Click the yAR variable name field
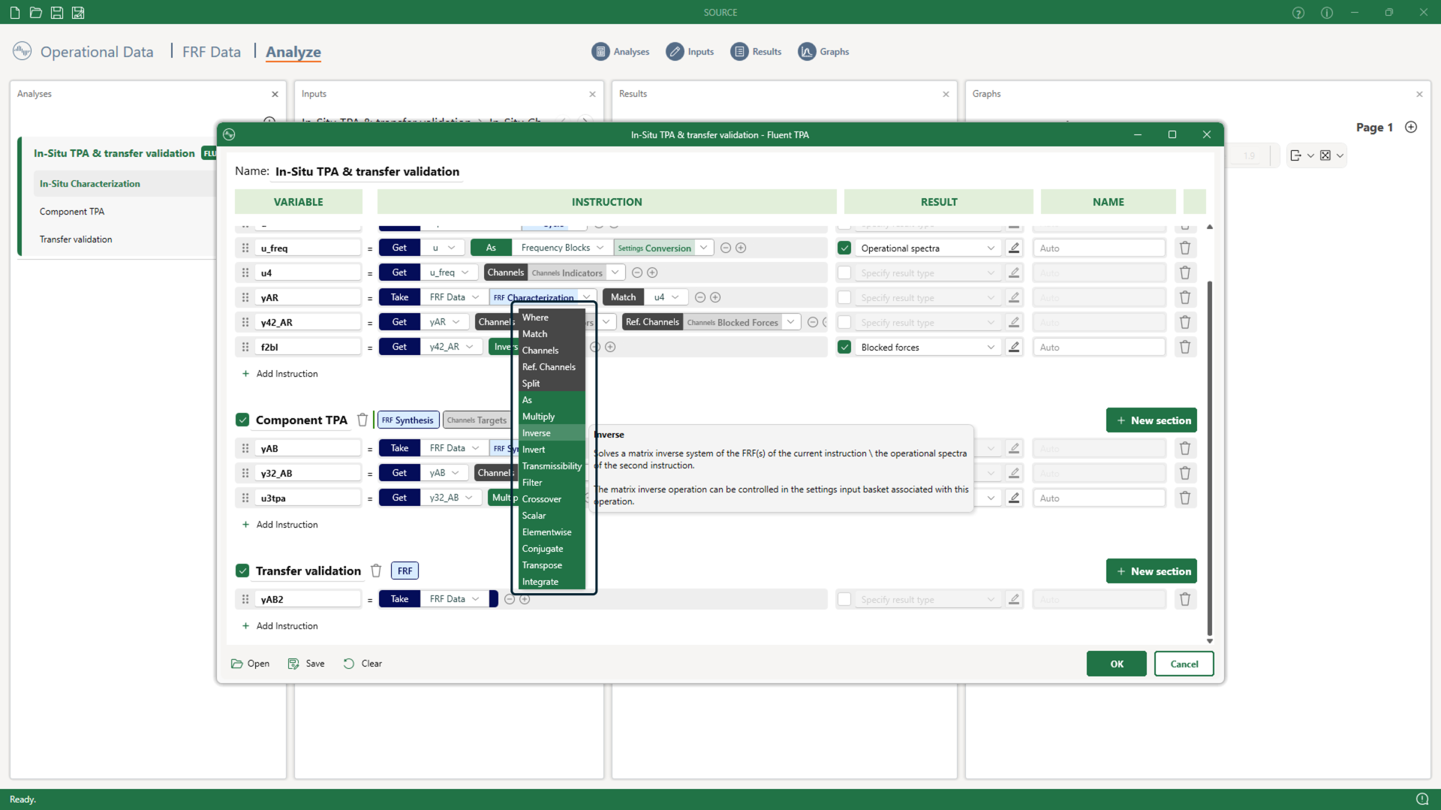1441x810 pixels. (x=308, y=298)
